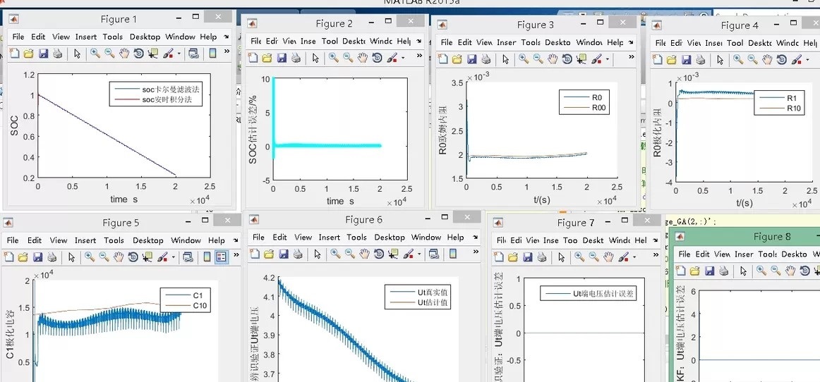
Task: Open Window menu in Figure 1
Action: pyautogui.click(x=180, y=37)
